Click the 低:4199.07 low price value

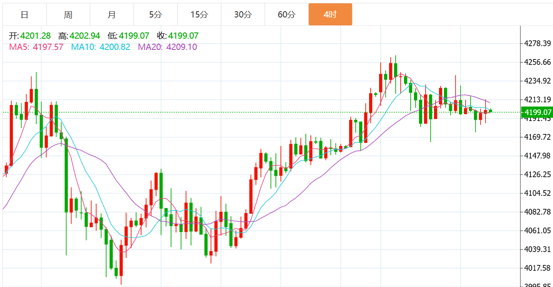[x=129, y=36]
